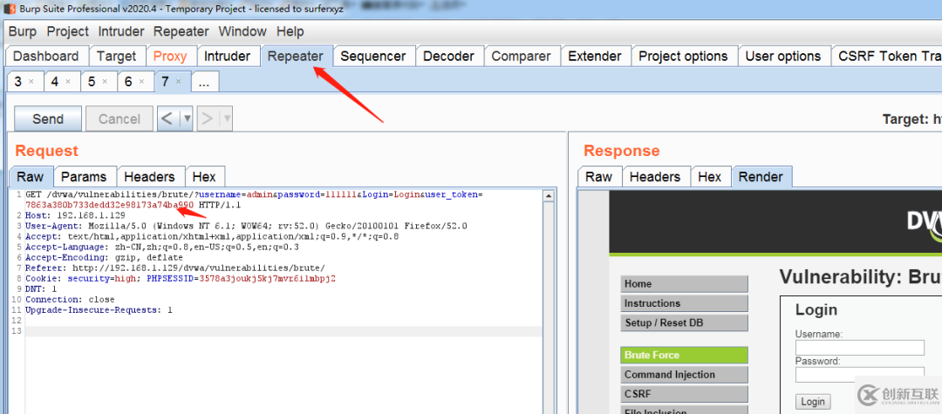Switch to the Sequencer tab
Screen dimensions: 942x414
click(x=373, y=57)
